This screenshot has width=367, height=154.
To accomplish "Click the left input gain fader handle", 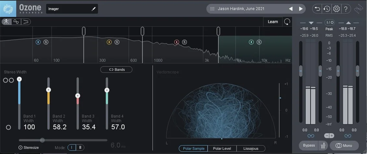I will (301, 71).
